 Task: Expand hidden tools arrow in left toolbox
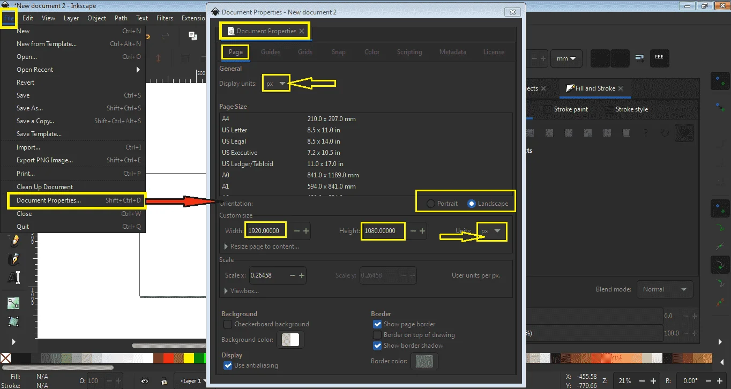tap(13, 341)
